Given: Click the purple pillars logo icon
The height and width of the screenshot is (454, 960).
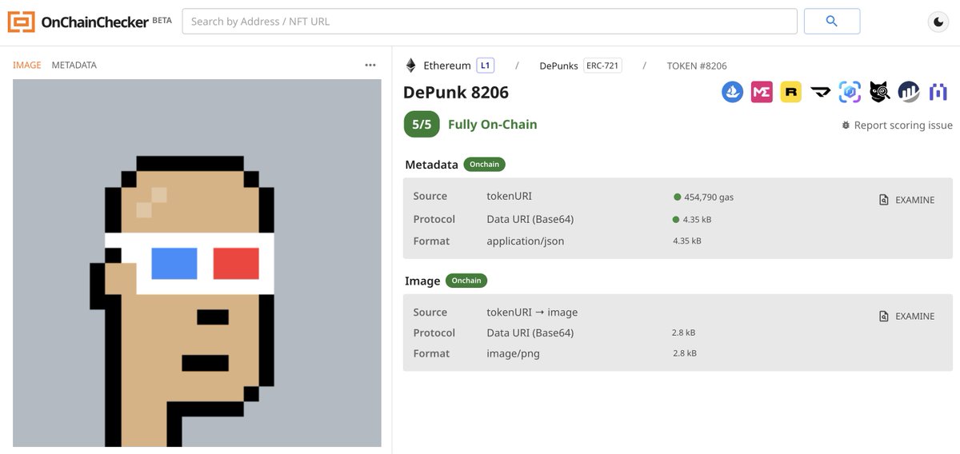Looking at the screenshot, I should [938, 92].
